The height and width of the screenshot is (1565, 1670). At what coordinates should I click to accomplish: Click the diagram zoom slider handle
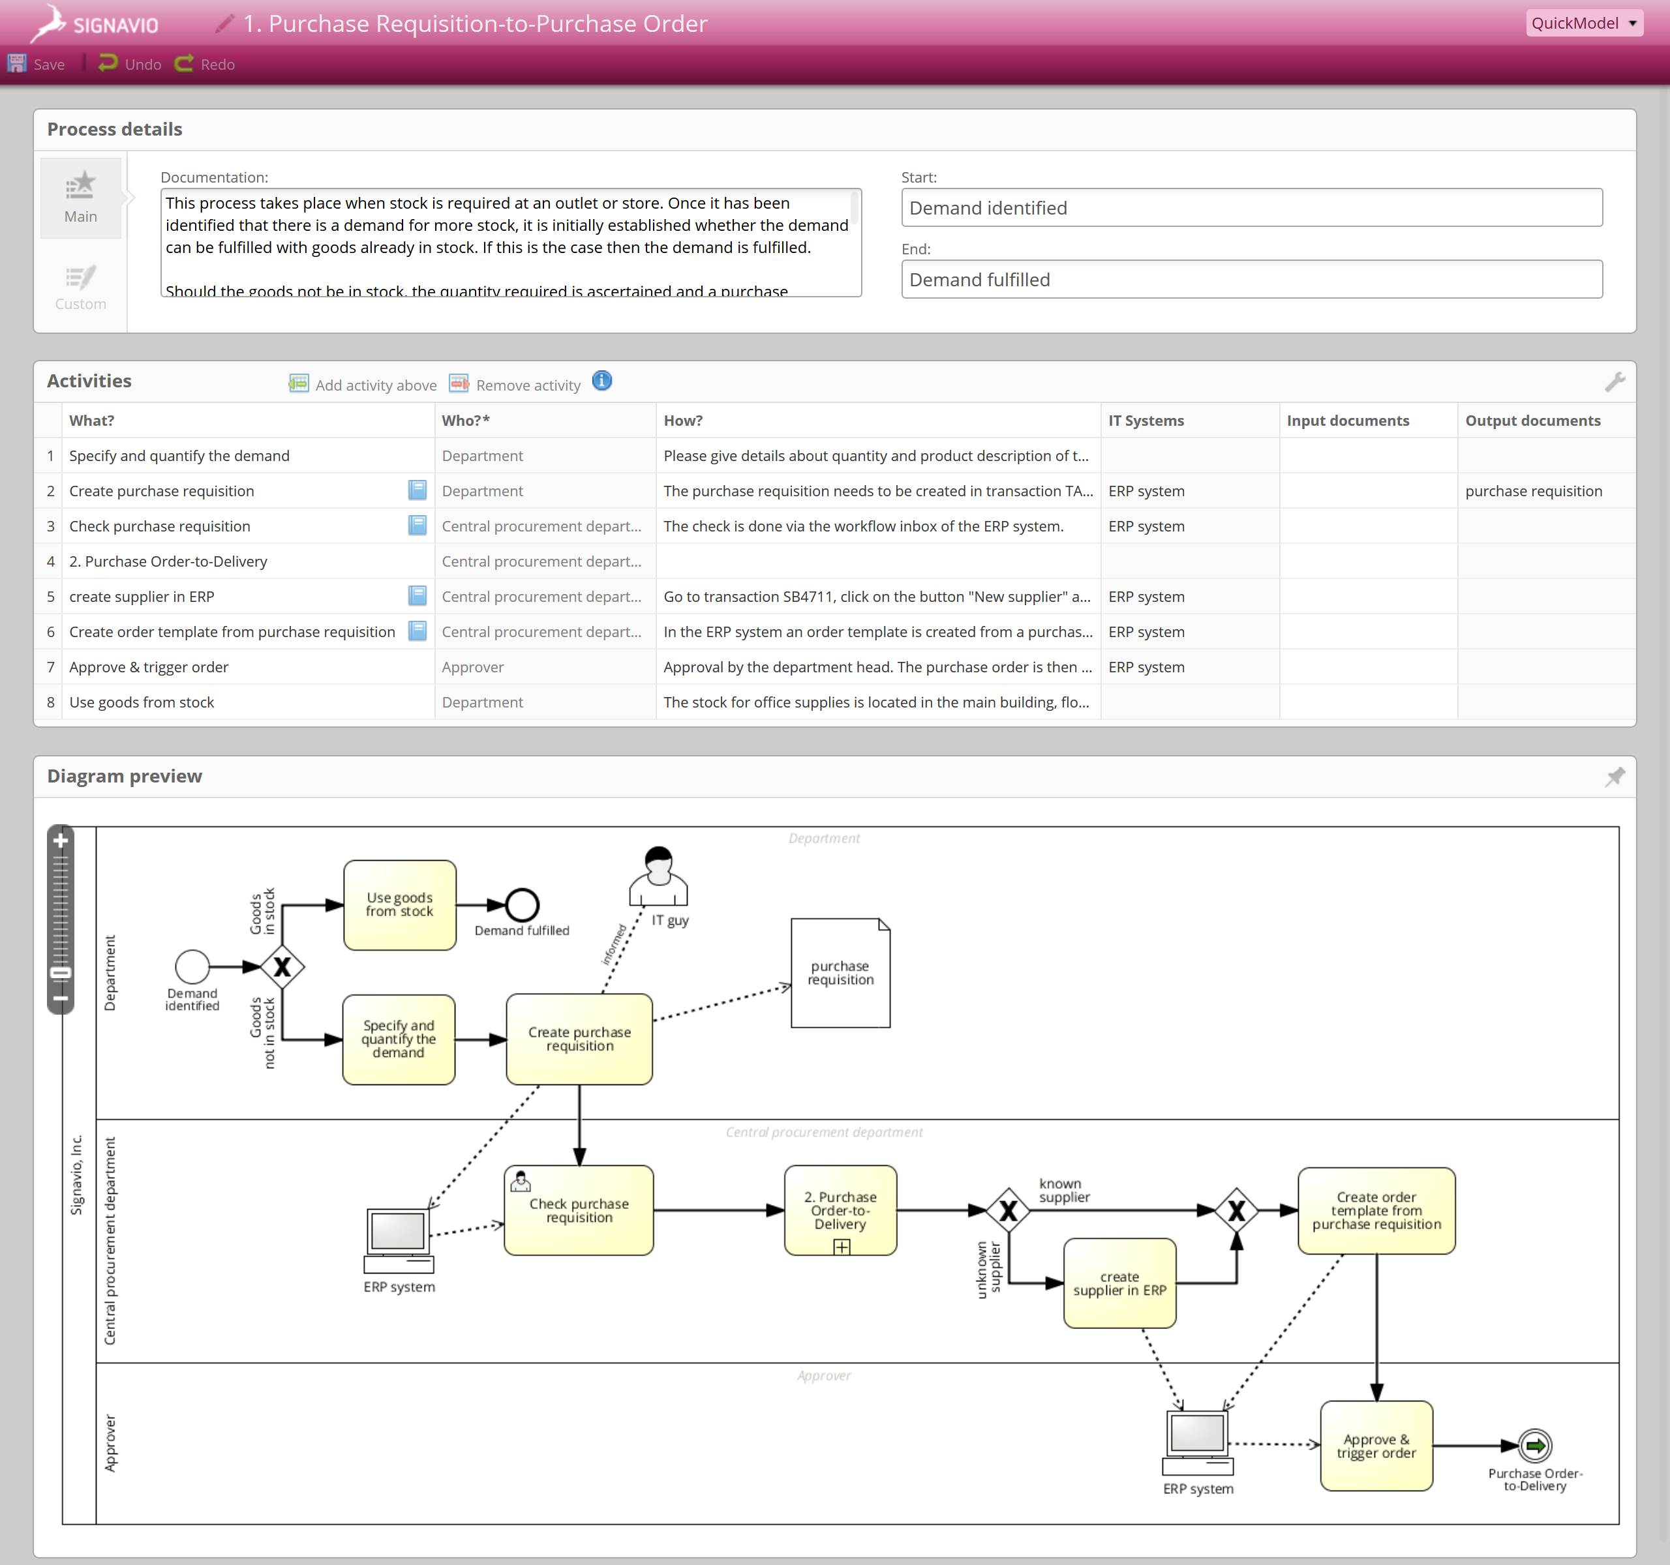(61, 973)
